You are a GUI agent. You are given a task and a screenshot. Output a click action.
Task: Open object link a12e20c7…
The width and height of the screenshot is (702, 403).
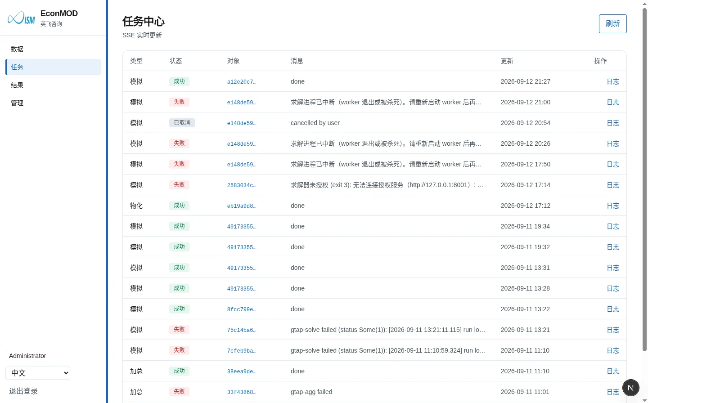point(242,82)
